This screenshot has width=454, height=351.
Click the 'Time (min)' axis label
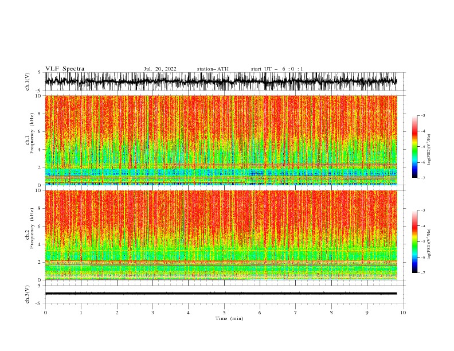(229, 318)
